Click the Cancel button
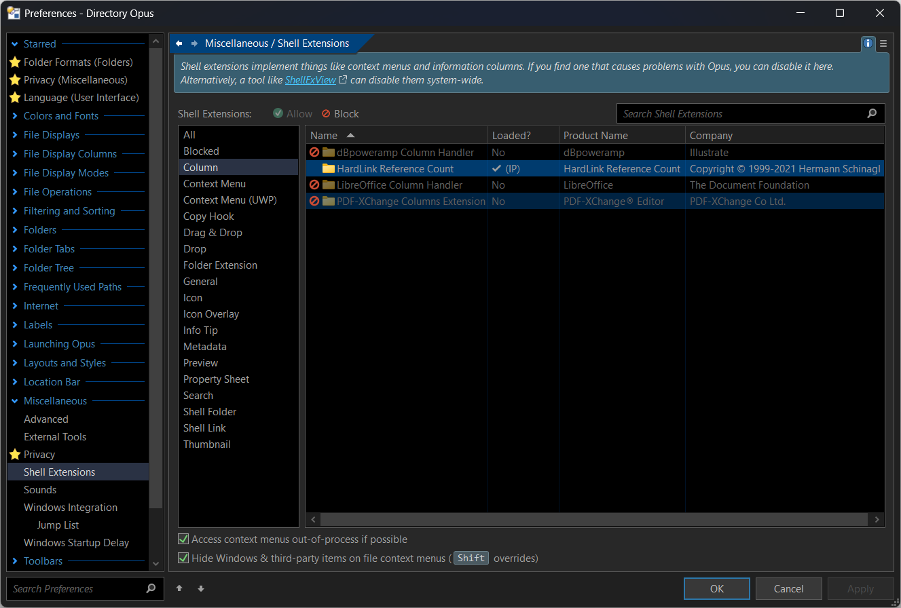 (x=788, y=588)
